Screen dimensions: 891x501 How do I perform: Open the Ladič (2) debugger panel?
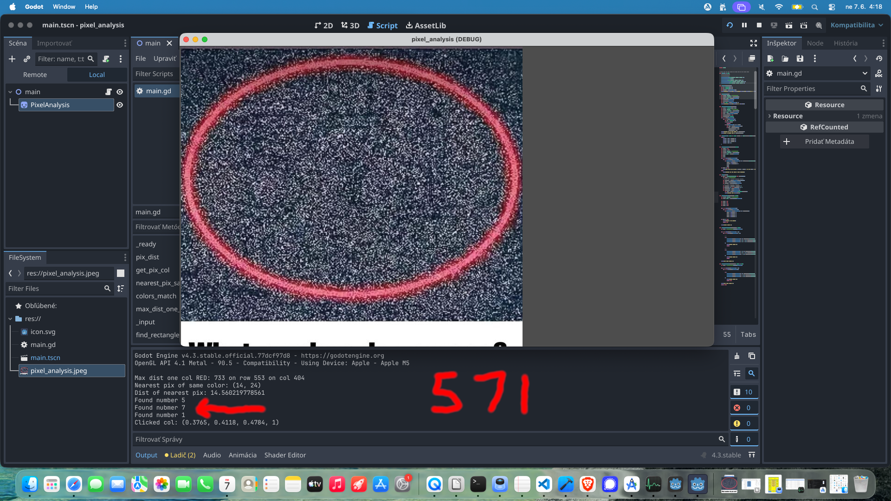coord(180,455)
